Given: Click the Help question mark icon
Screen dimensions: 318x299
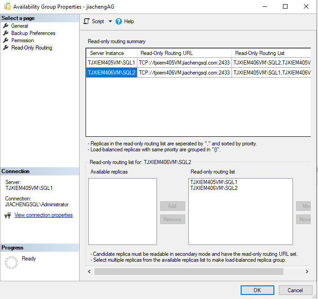Looking at the screenshot, I should pyautogui.click(x=119, y=21).
